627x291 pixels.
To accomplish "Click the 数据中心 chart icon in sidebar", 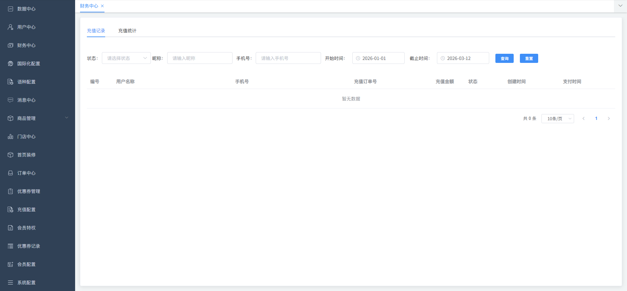I will click(10, 9).
